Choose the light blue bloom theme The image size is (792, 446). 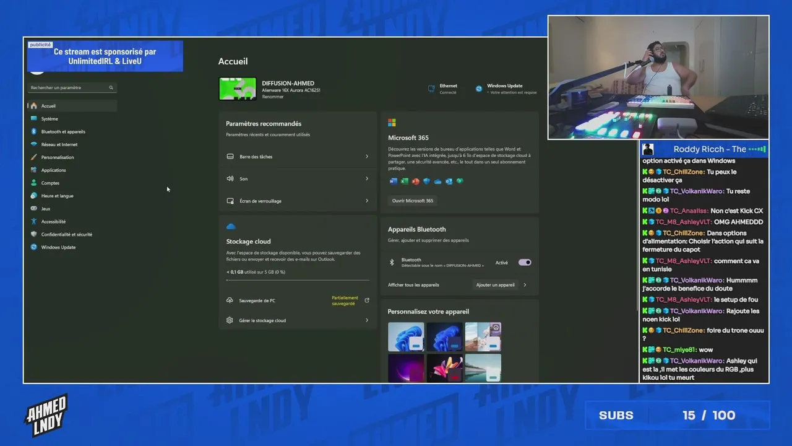coord(406,337)
